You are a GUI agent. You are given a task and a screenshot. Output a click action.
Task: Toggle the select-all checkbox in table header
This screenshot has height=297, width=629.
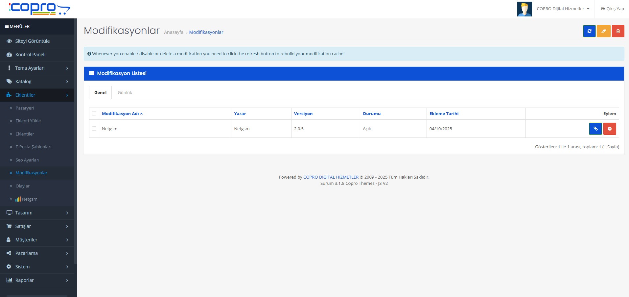(94, 113)
